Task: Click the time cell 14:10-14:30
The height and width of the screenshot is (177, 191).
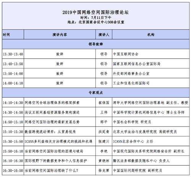Action: coord(13,103)
